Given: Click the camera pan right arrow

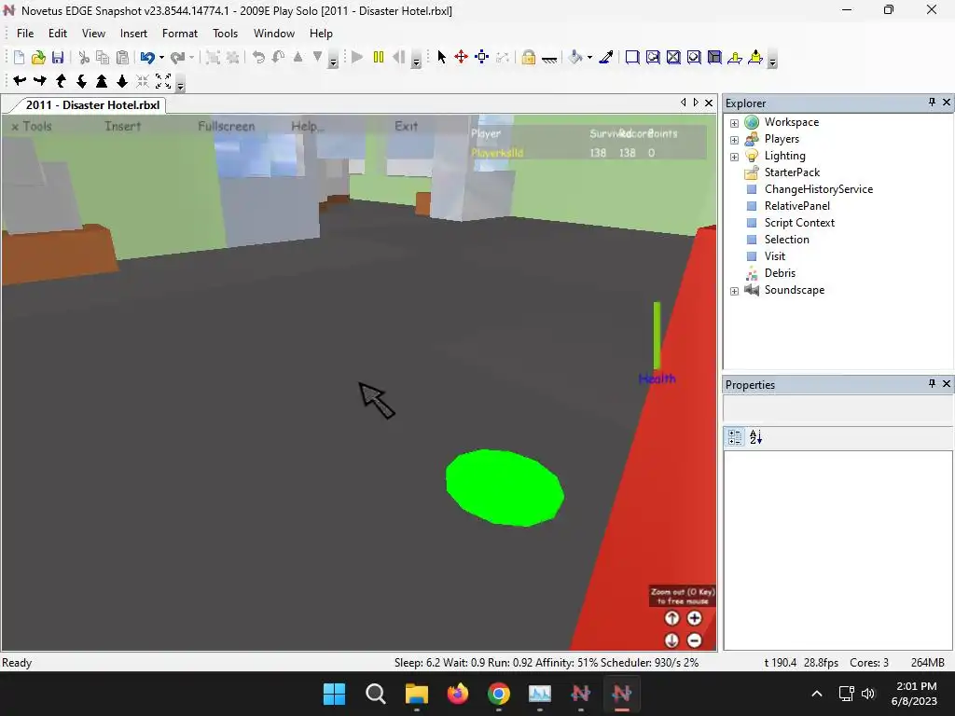Looking at the screenshot, I should [x=40, y=80].
